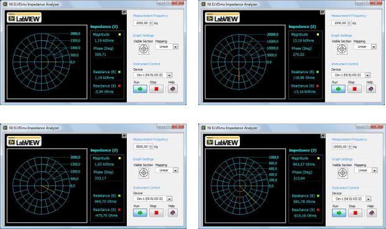
Task: Click red Reactance swatch in 10000 Hz window
Action: click(x=318, y=210)
